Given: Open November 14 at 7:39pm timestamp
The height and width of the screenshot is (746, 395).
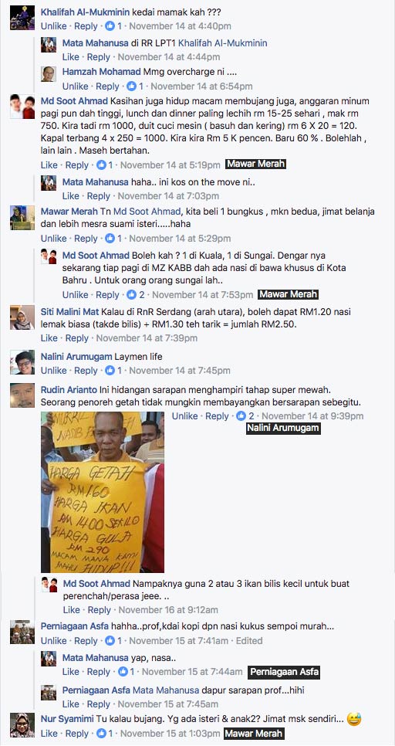Looking at the screenshot, I should pos(147,338).
